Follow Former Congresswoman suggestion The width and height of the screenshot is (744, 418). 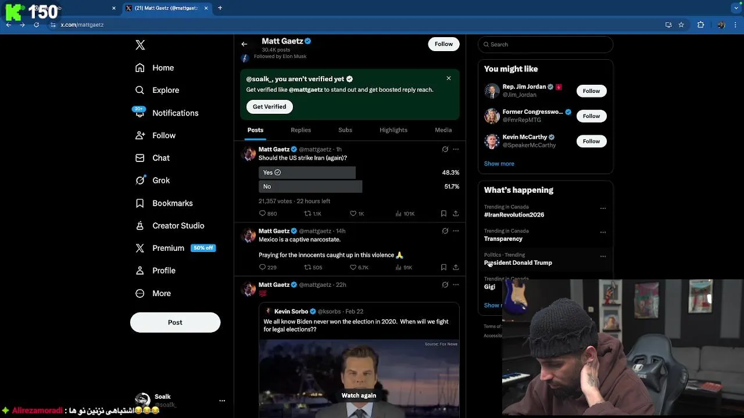click(x=591, y=116)
